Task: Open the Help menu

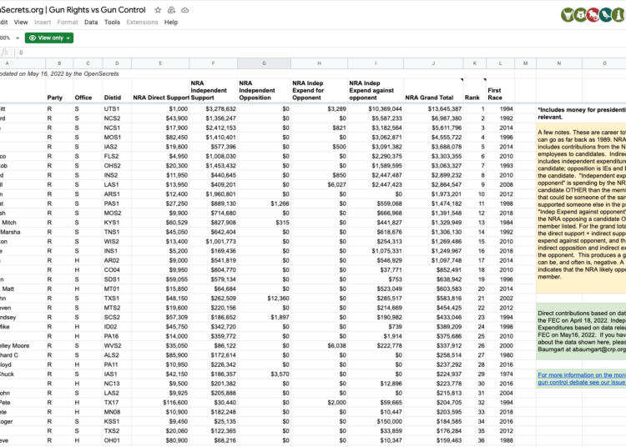Action: coord(171,23)
